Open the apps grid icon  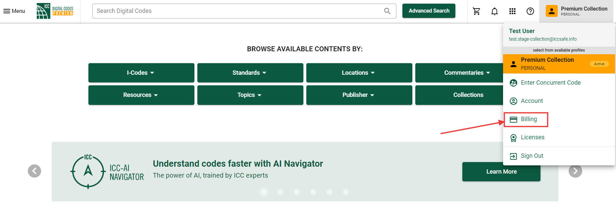point(512,11)
